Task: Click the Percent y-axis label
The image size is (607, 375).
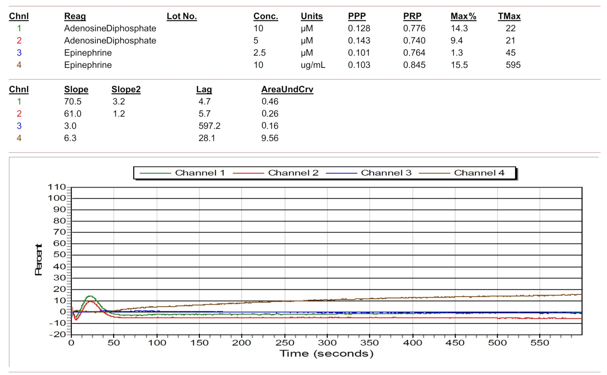Action: (39, 260)
